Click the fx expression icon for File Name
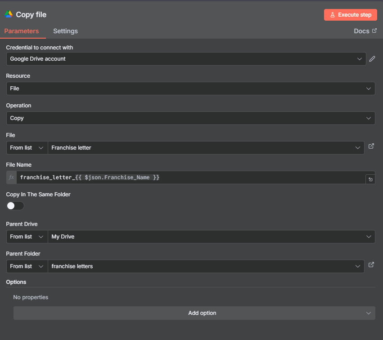This screenshot has width=383, height=340. [x=12, y=177]
